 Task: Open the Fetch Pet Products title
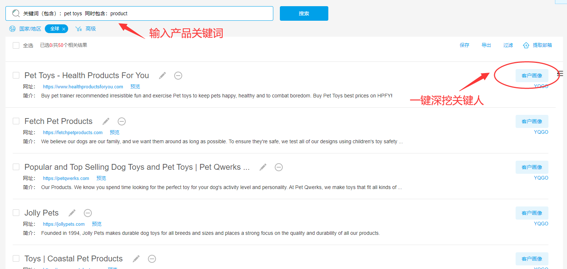59,121
